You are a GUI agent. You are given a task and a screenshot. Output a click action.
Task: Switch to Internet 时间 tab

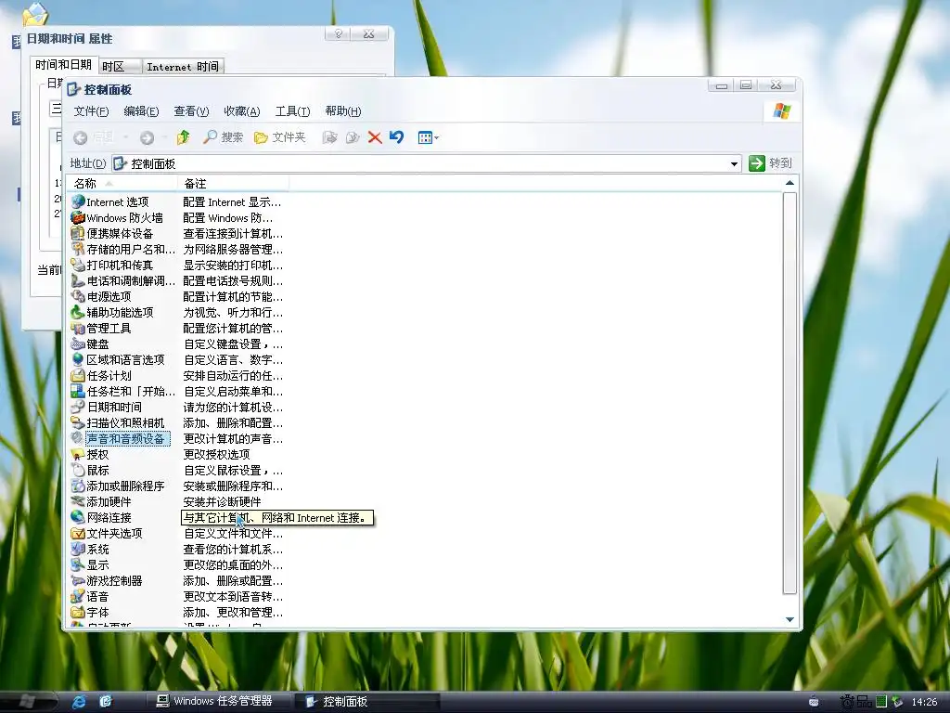point(183,67)
